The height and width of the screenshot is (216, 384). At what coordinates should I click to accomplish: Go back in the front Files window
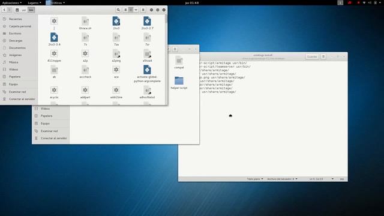tap(4, 10)
